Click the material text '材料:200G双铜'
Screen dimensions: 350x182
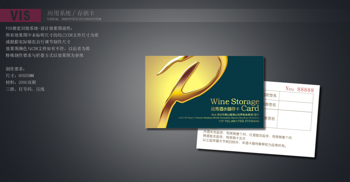coord(21,82)
